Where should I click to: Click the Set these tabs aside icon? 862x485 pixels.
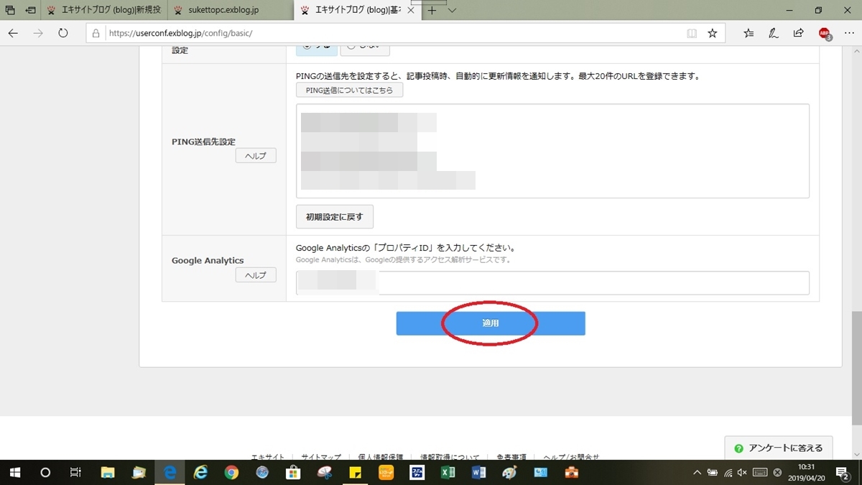click(31, 10)
